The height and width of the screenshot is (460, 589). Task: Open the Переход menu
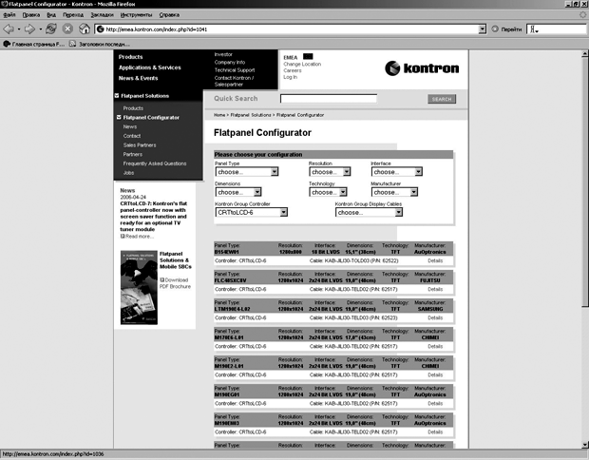pos(73,15)
